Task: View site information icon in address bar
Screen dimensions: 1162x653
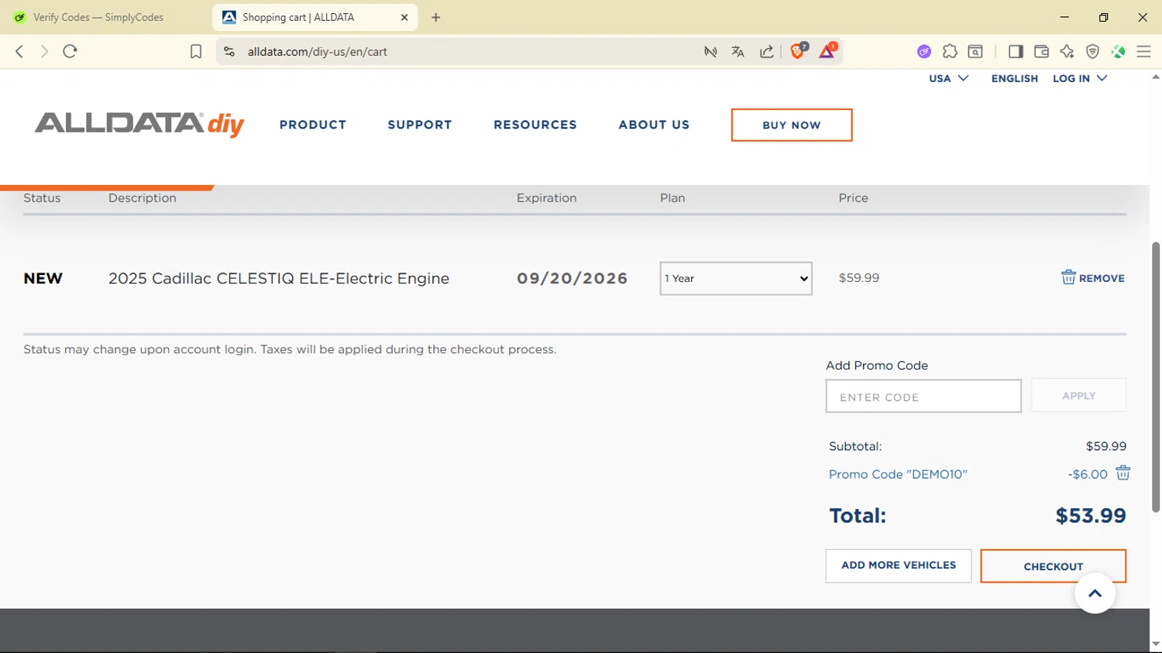Action: click(229, 51)
